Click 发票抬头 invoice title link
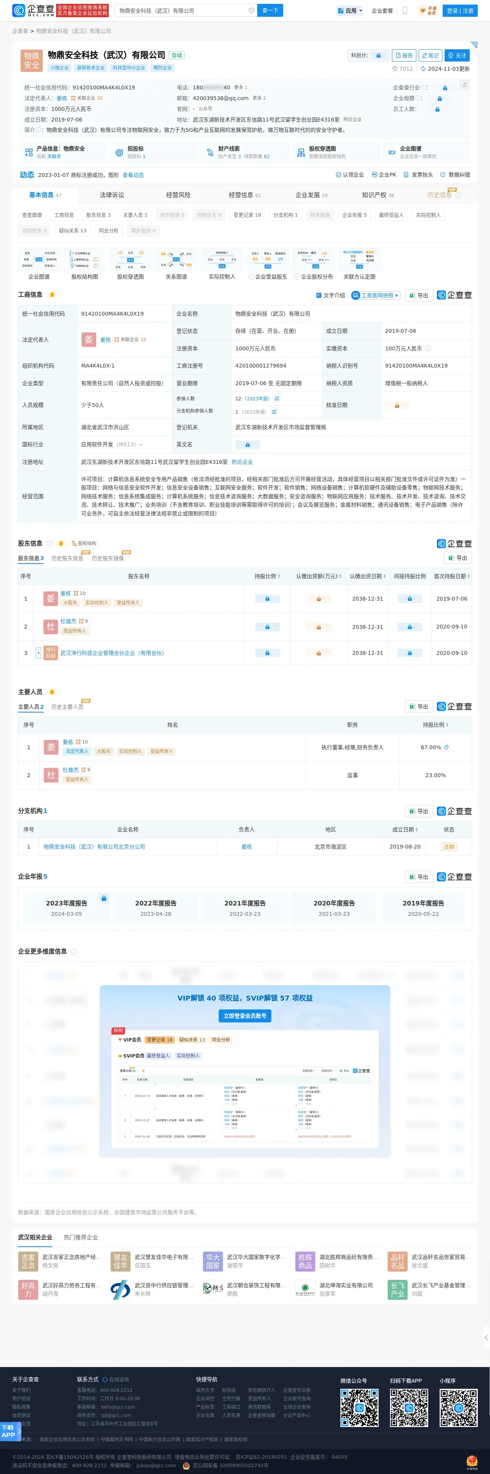This screenshot has height=1474, width=490. coord(418,175)
